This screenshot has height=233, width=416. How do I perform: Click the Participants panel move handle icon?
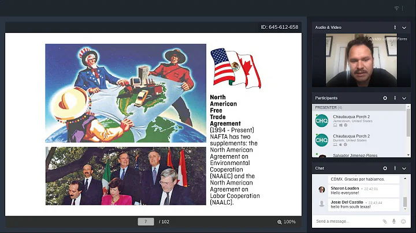tap(395, 98)
